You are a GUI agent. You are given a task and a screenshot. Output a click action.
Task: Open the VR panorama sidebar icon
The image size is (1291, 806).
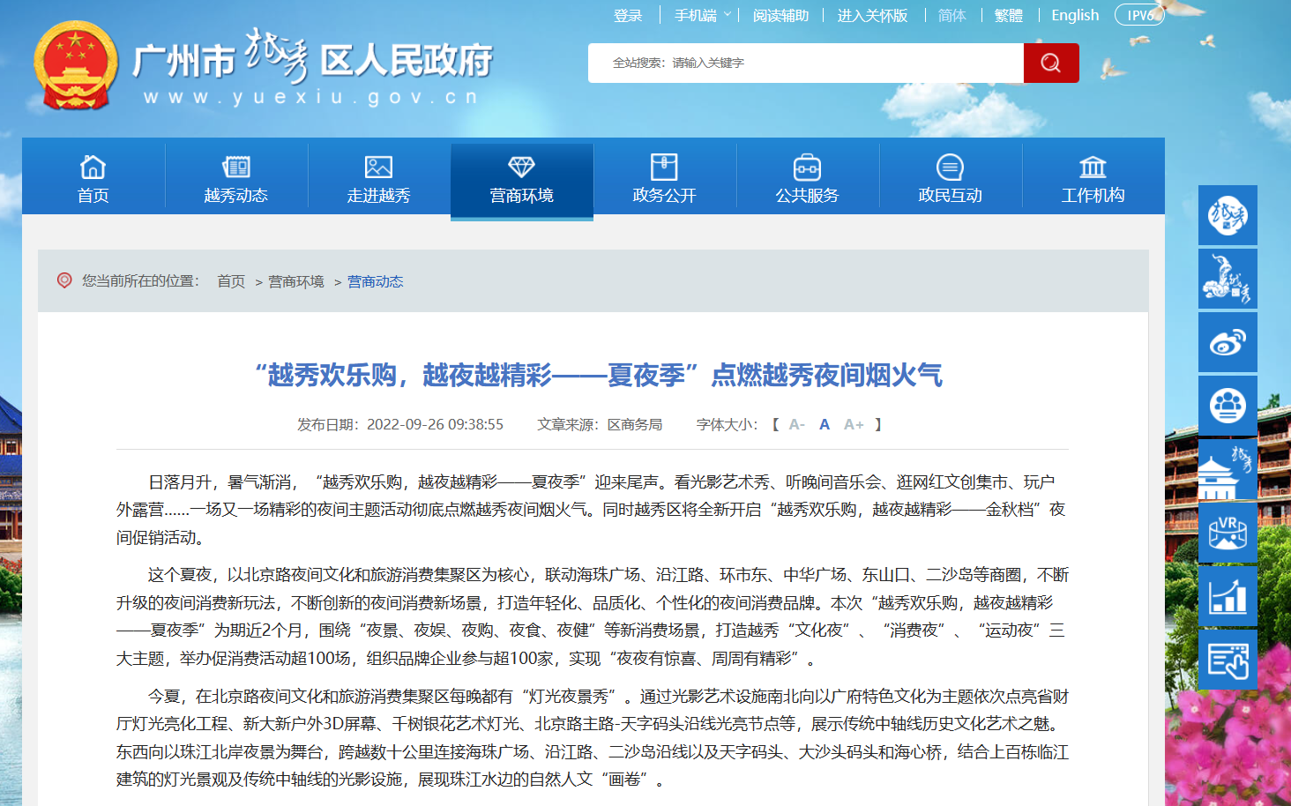click(x=1227, y=533)
